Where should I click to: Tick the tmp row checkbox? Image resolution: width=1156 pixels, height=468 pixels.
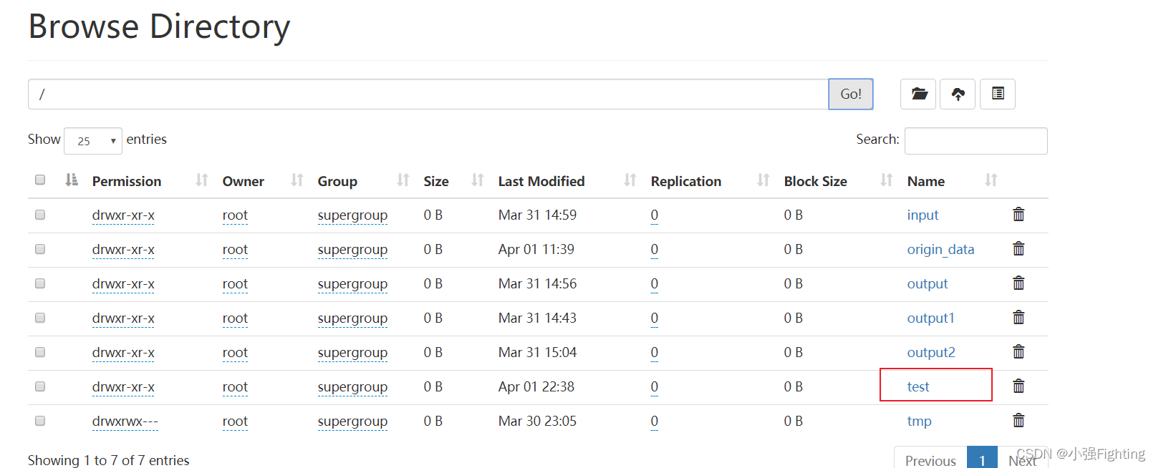click(x=40, y=421)
